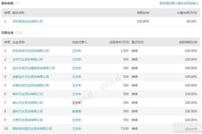The width and height of the screenshot is (202, 134).
Task: Click the 持股比例 column header
Action: pos(143,13)
